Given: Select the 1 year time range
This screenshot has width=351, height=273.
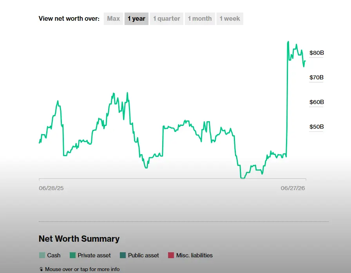Looking at the screenshot, I should click(136, 19).
